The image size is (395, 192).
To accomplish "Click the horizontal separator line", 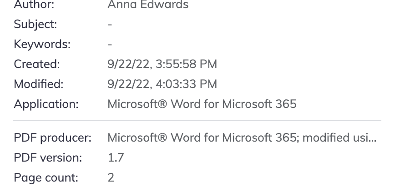I will (x=197, y=121).
